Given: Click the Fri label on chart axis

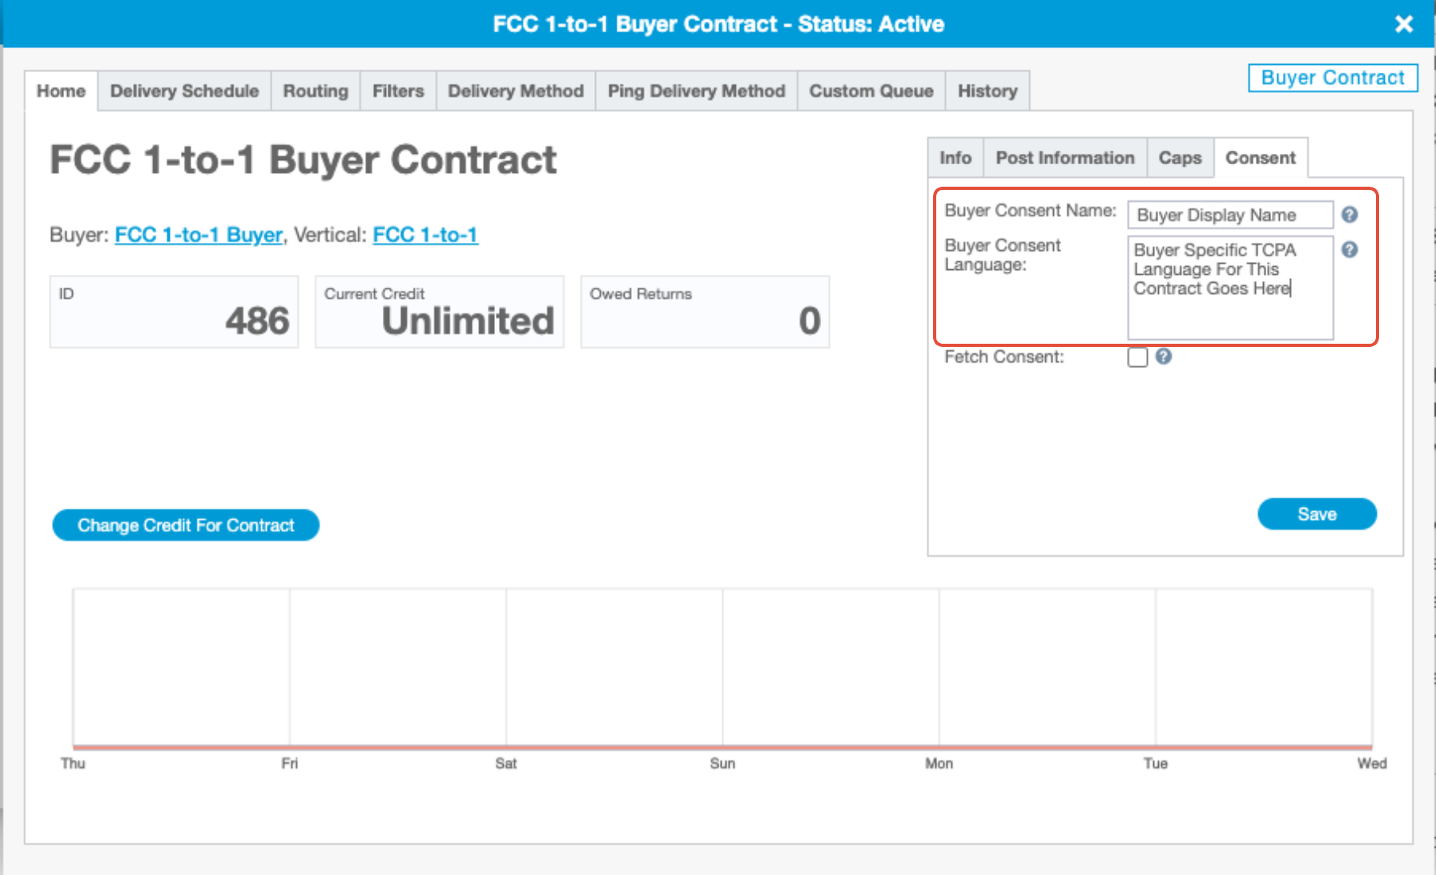Looking at the screenshot, I should pos(289,764).
